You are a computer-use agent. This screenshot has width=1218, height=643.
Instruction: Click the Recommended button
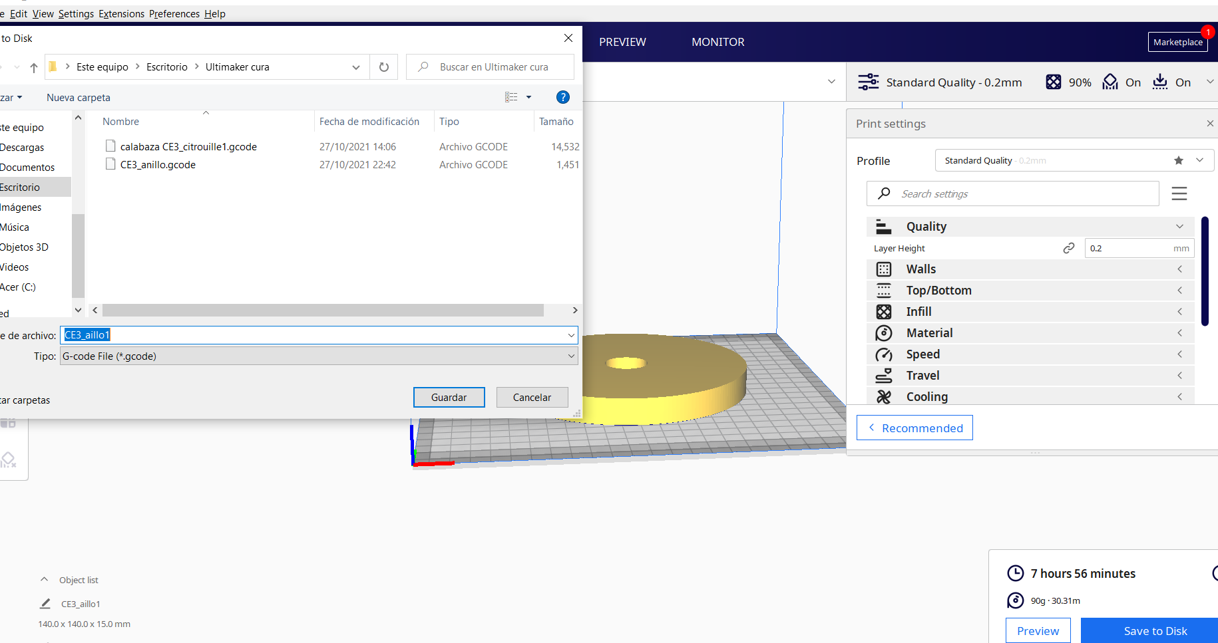[x=914, y=428]
